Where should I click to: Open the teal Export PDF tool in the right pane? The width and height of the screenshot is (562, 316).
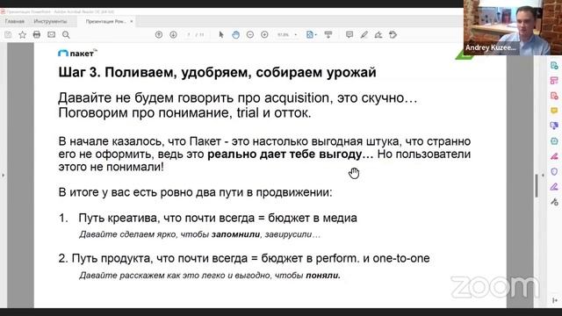554,66
